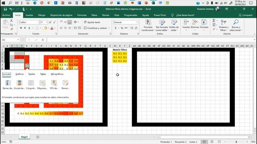Image resolution: width=257 pixels, height=144 pixels.
Task: Apply the red font color A
Action: pyautogui.click(x=52, y=28)
